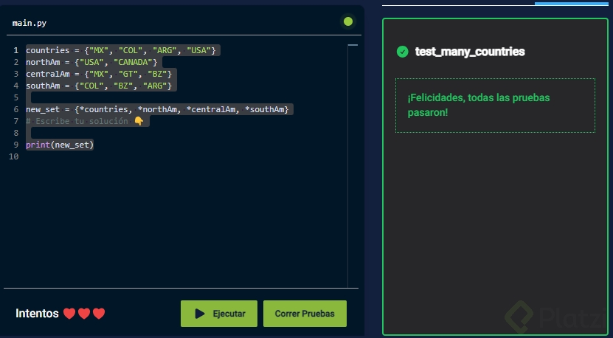Click the first heart in Intentos

pos(69,314)
